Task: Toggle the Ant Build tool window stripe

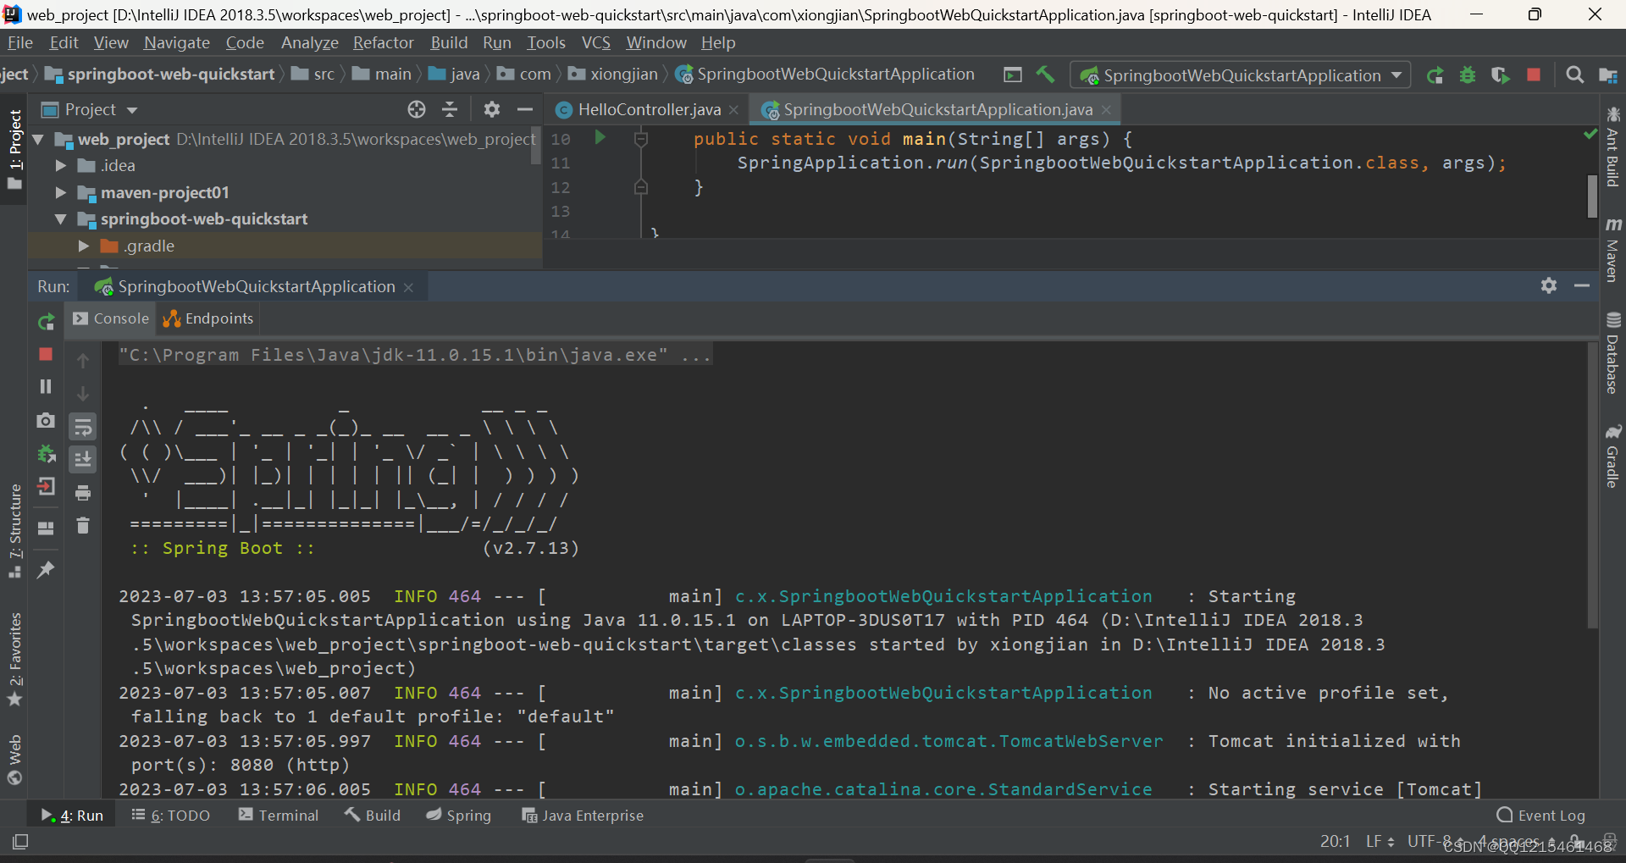Action: tap(1612, 147)
